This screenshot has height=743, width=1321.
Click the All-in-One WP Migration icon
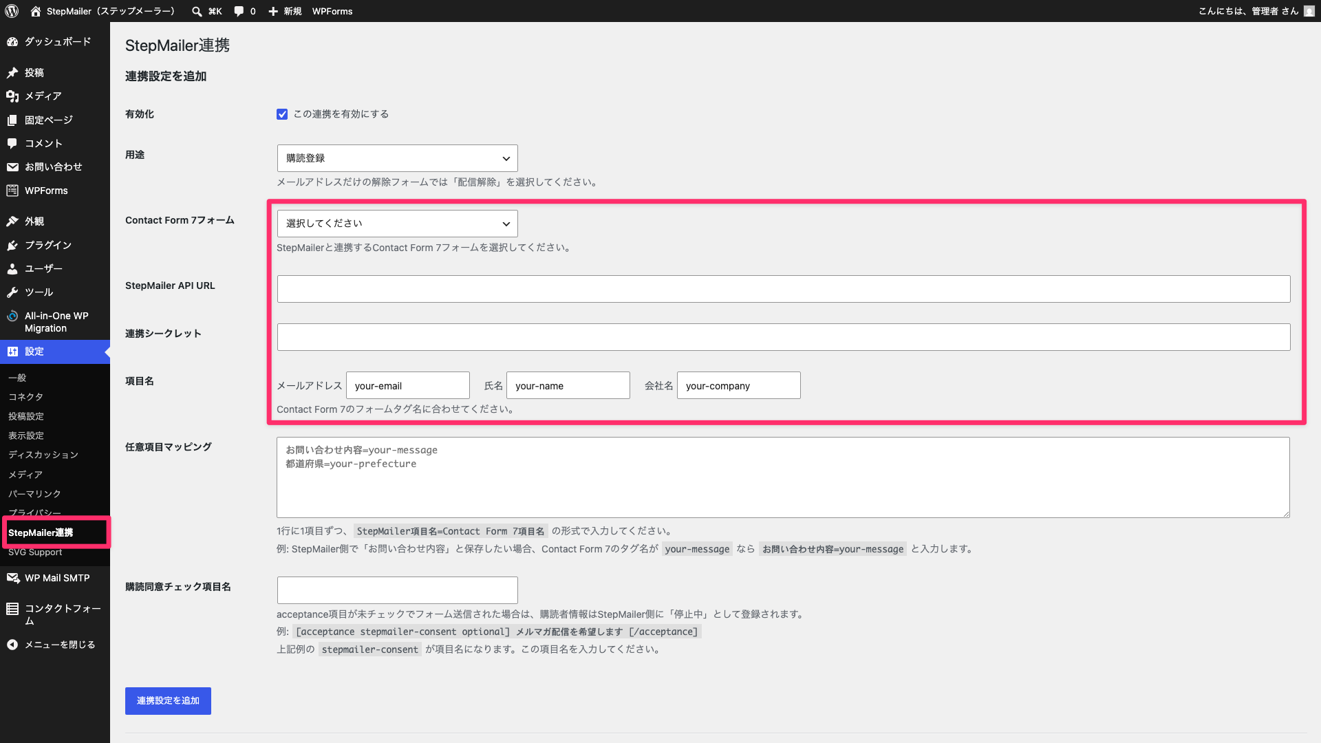coord(12,316)
